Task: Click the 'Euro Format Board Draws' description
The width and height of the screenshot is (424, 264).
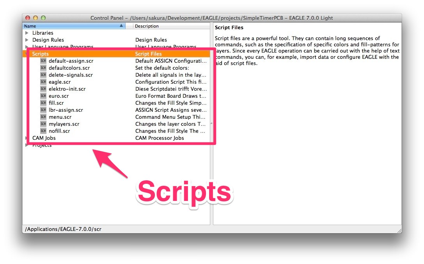Action: (170, 96)
